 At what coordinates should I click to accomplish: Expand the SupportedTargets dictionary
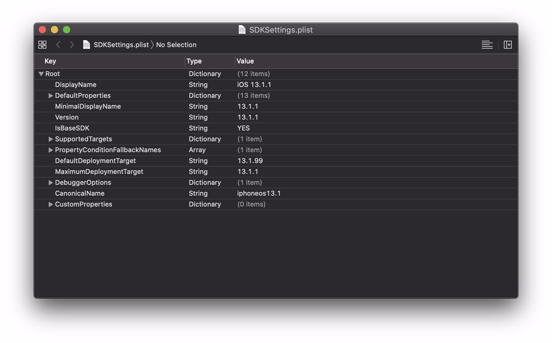pos(51,139)
